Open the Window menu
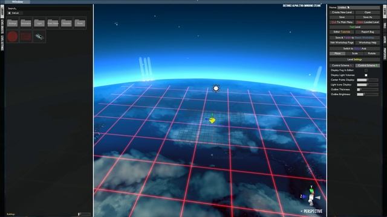This screenshot has width=387, height=217. tap(18, 2)
